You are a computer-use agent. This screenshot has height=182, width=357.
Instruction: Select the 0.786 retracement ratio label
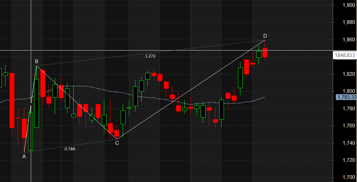coord(70,149)
